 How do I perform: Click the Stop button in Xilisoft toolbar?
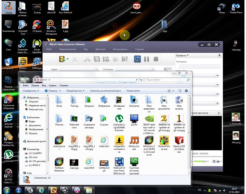tap(156, 59)
